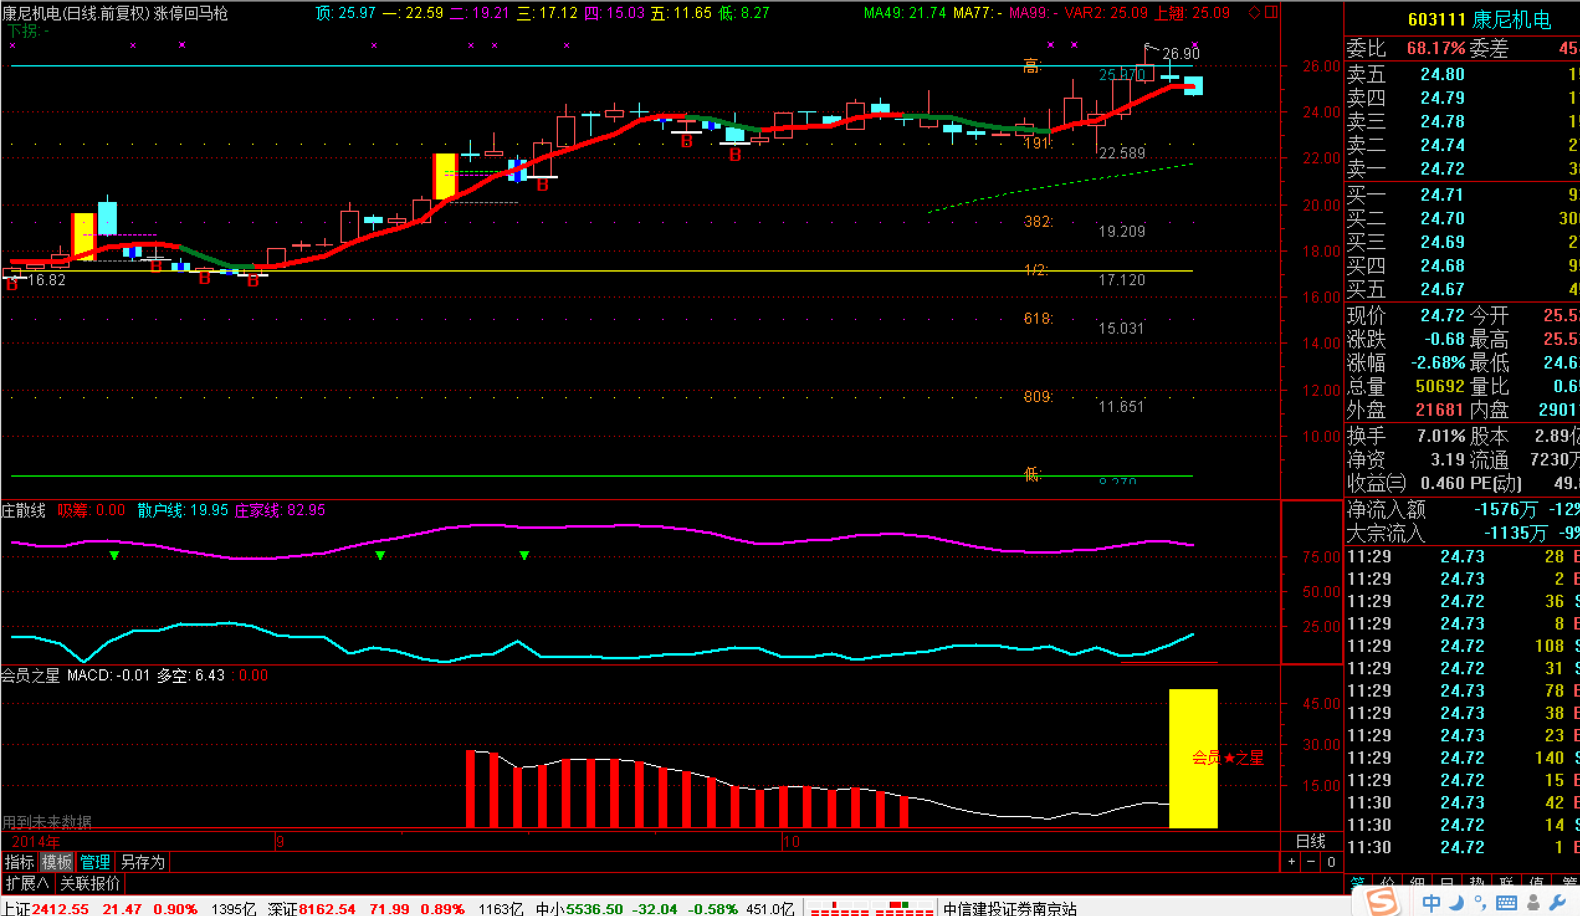Click the 买五 24.67 bid row
Screen dimensions: 1580x916
point(1462,290)
